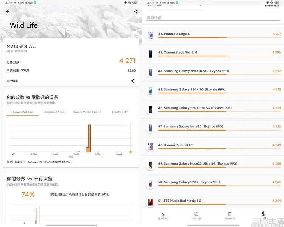
Task: Open Xiaomi Black Shark 4 thumbnail
Action: (x=150, y=54)
